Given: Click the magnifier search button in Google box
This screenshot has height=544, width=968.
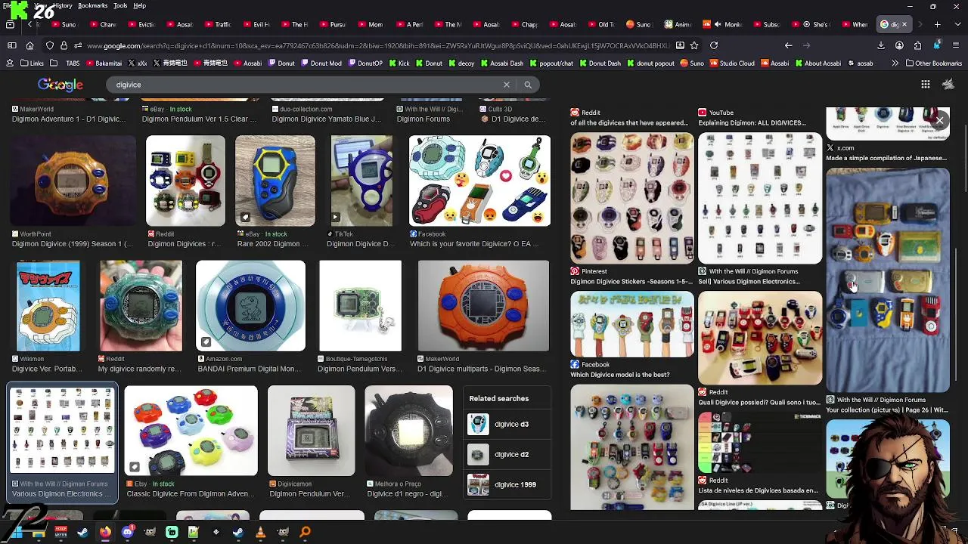Looking at the screenshot, I should coord(528,85).
